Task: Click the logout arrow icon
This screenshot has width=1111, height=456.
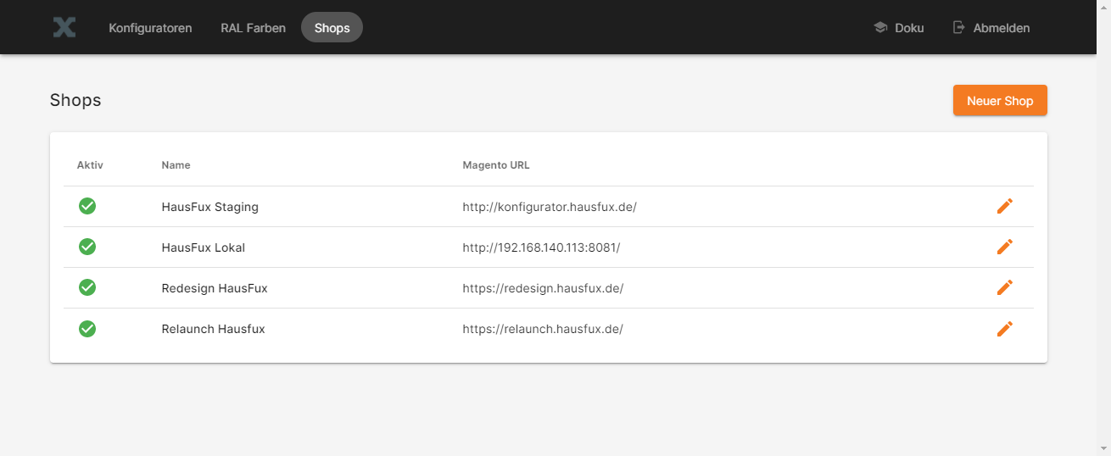Action: [x=959, y=28]
